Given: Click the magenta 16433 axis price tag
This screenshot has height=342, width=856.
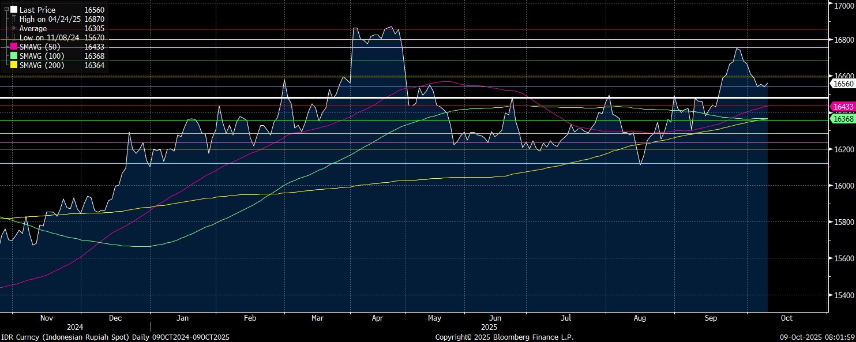Looking at the screenshot, I should click(x=842, y=107).
